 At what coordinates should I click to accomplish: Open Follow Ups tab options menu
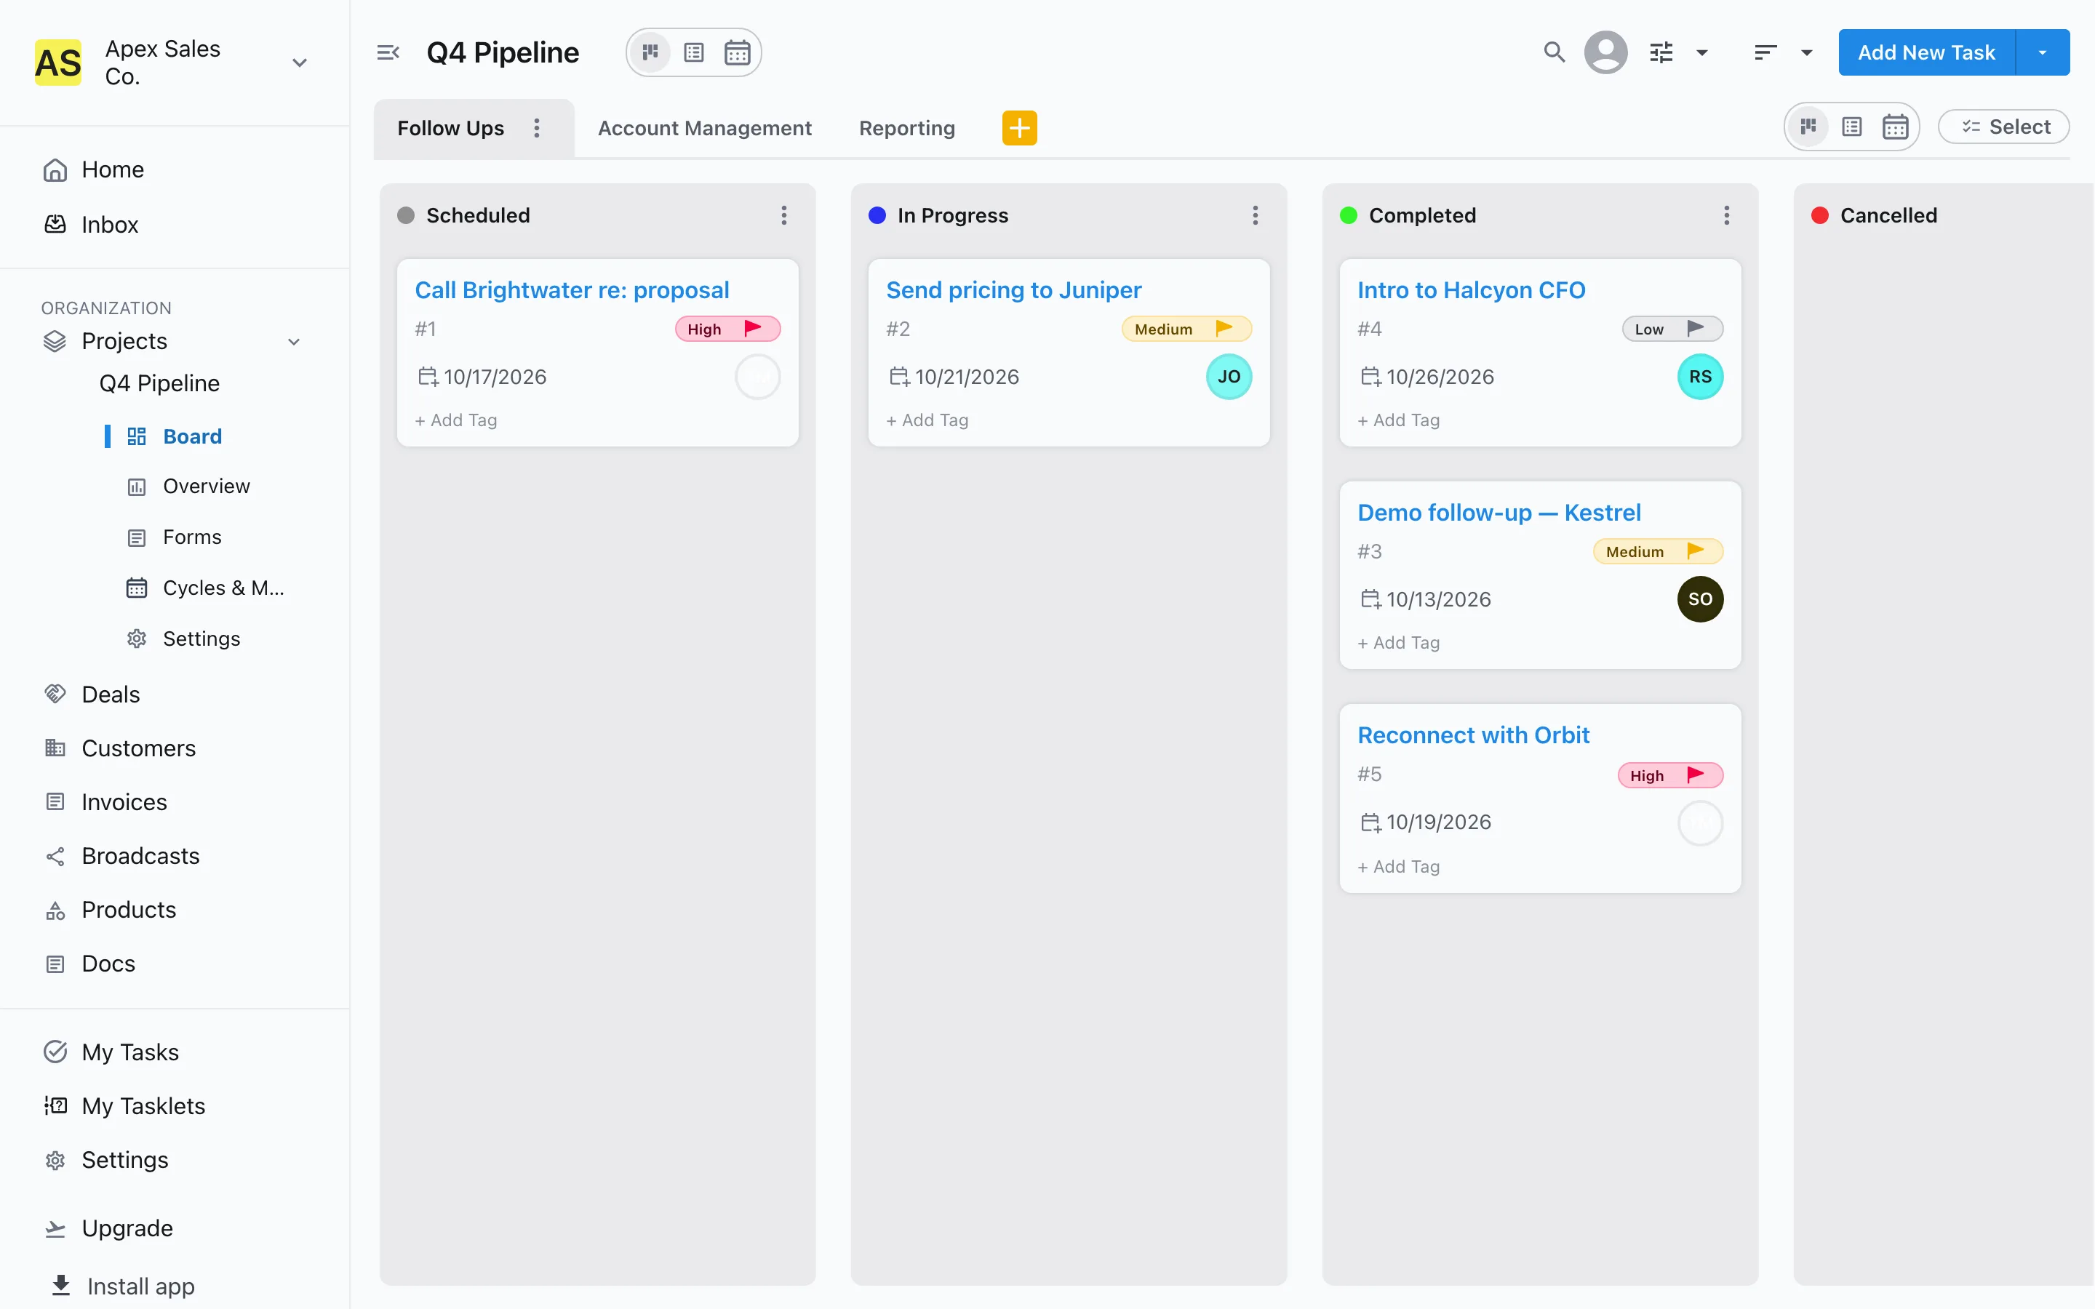coord(537,128)
